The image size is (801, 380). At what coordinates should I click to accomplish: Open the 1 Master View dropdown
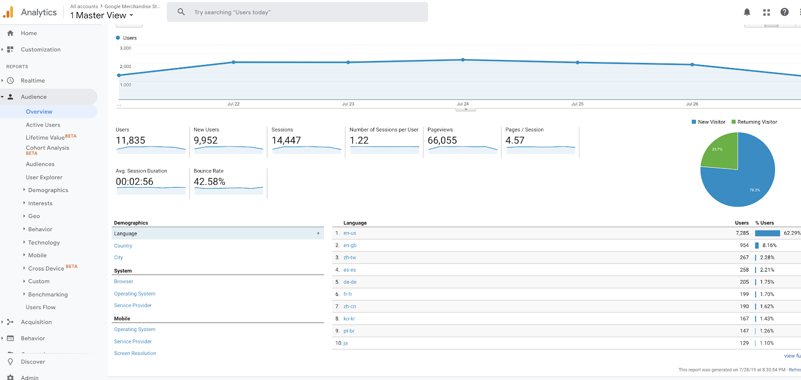point(102,15)
